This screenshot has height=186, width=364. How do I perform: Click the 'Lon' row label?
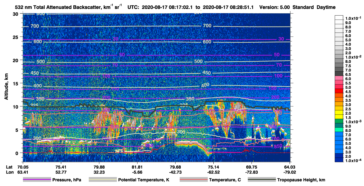(9, 172)
